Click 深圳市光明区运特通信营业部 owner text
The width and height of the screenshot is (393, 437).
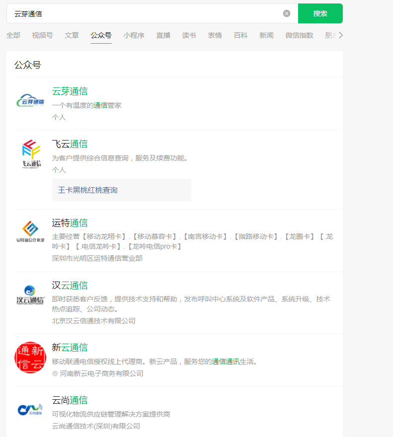[x=97, y=258]
